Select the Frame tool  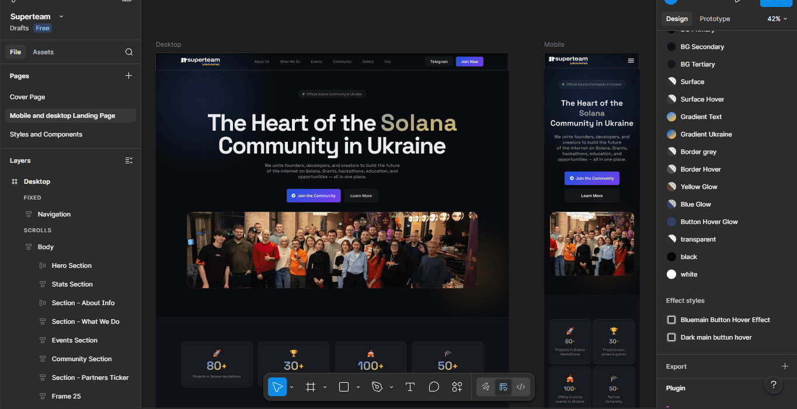tap(311, 387)
